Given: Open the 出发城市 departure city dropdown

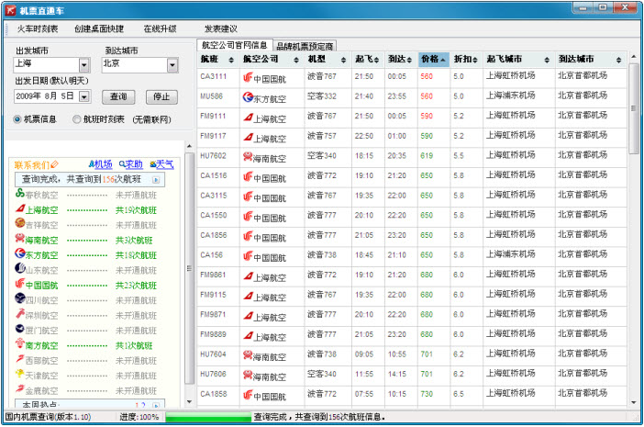Looking at the screenshot, I should pyautogui.click(x=83, y=65).
